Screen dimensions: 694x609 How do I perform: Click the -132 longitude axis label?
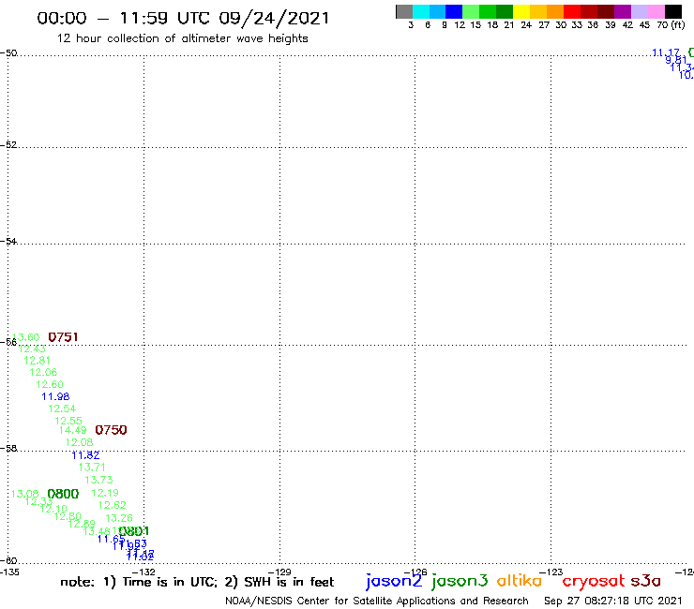point(143,572)
